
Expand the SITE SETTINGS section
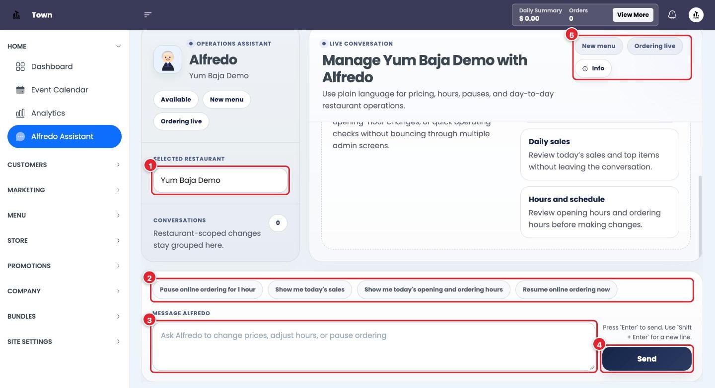coord(65,341)
